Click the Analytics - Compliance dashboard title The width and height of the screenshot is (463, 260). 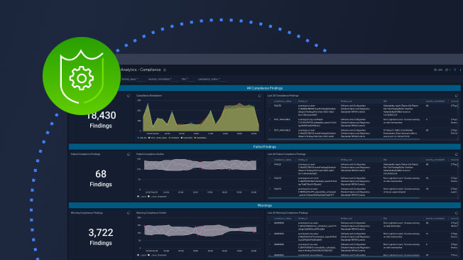[141, 70]
